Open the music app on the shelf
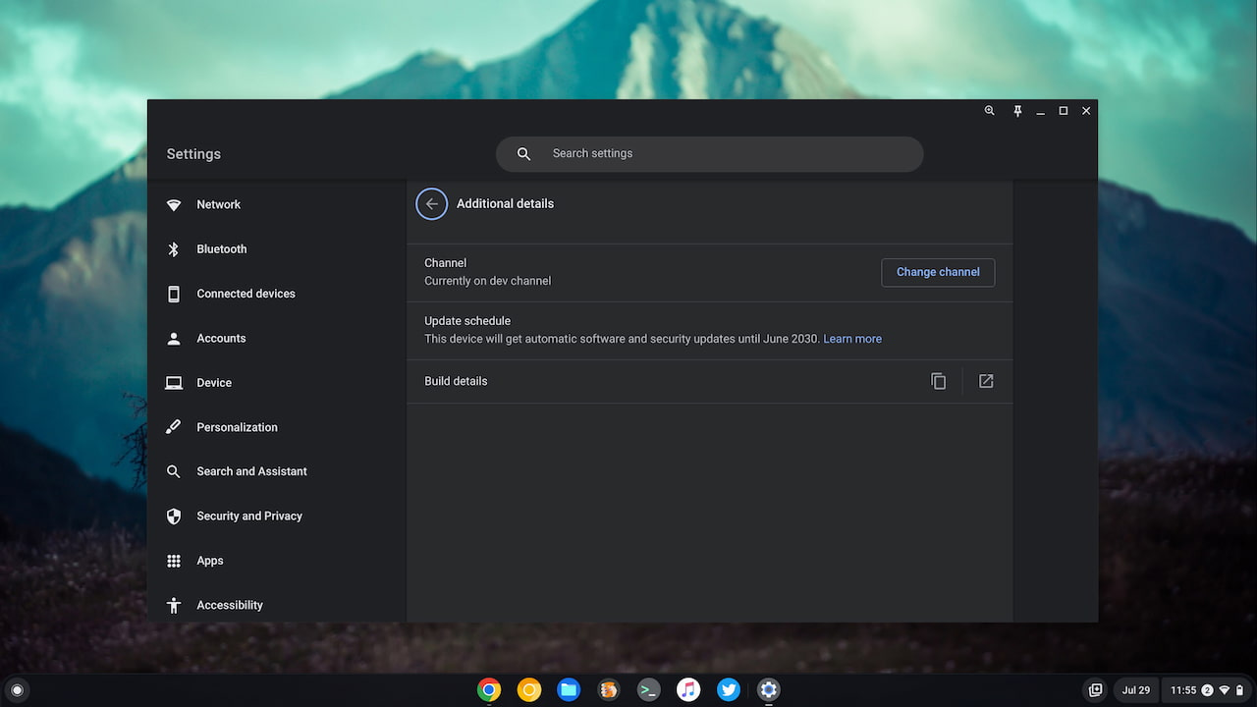Screen dimensions: 1257x707 pos(688,690)
